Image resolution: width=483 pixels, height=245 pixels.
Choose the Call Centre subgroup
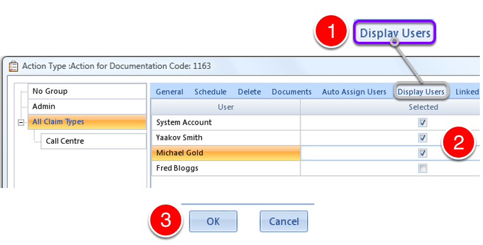94,141
